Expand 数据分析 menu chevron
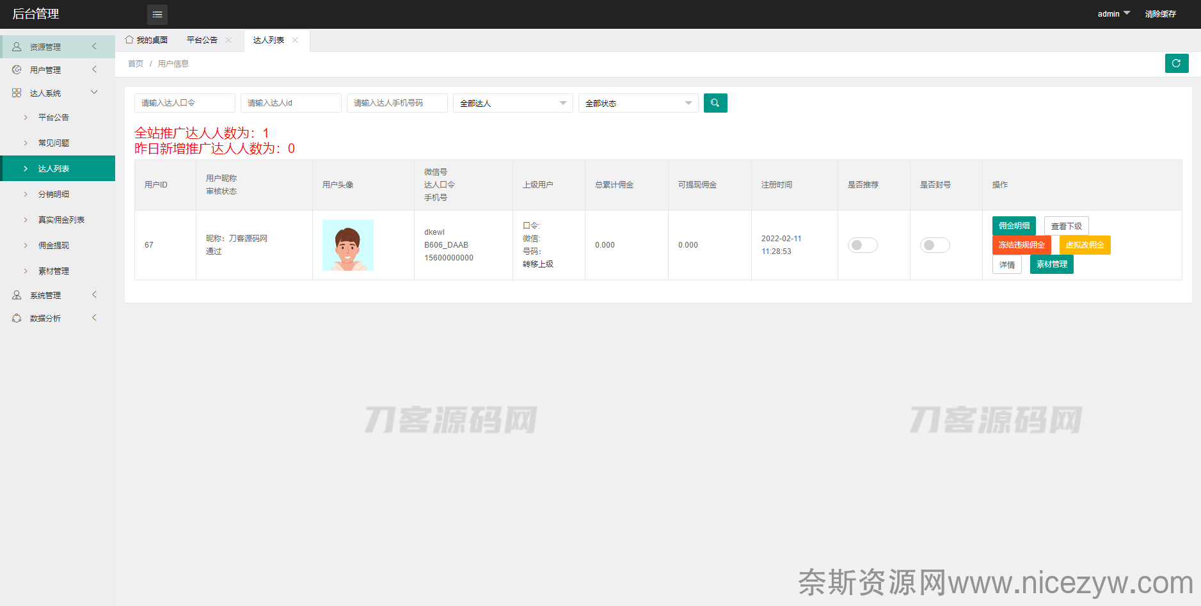The height and width of the screenshot is (606, 1201). (94, 318)
